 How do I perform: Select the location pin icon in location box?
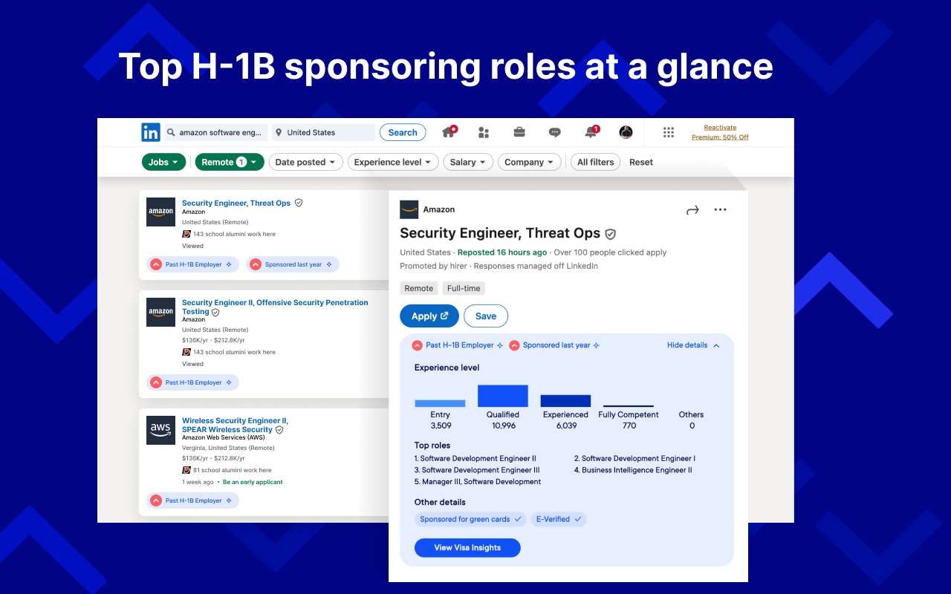click(x=279, y=133)
